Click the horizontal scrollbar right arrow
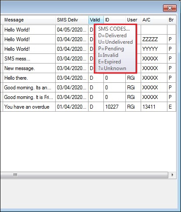 tap(173, 175)
